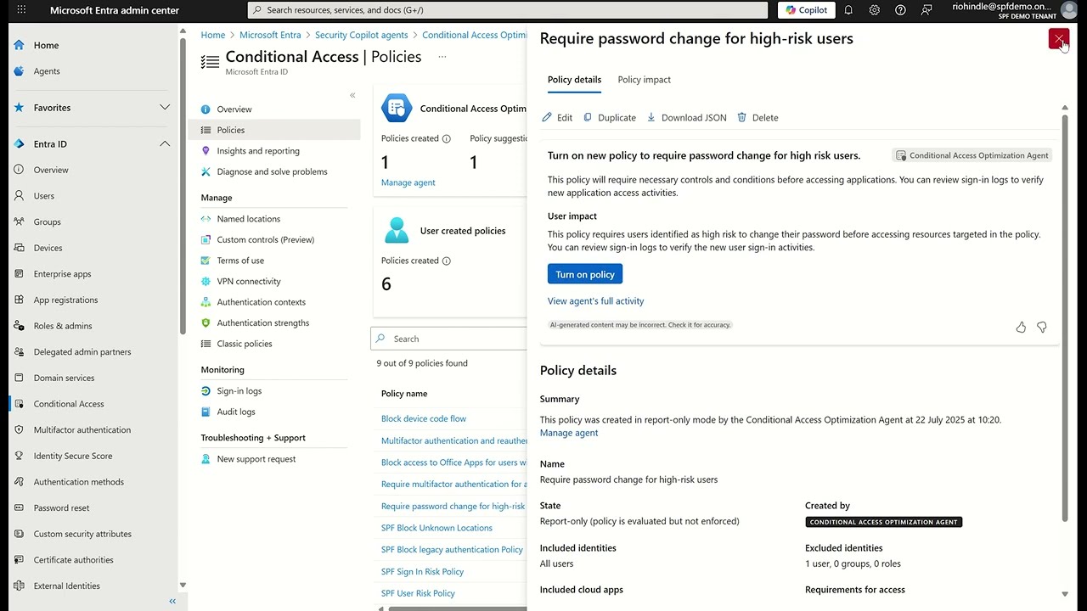Image resolution: width=1087 pixels, height=611 pixels.
Task: Open Diagnose and solve problems
Action: pos(272,171)
